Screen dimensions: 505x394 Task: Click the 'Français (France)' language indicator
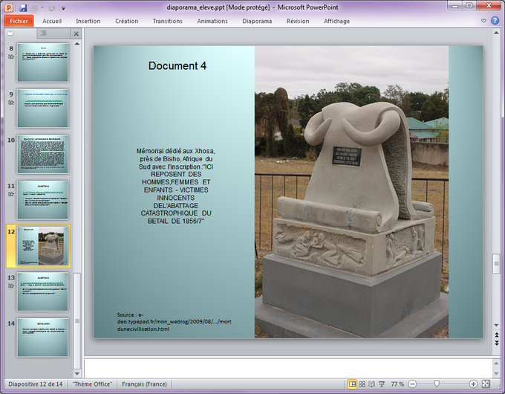144,384
